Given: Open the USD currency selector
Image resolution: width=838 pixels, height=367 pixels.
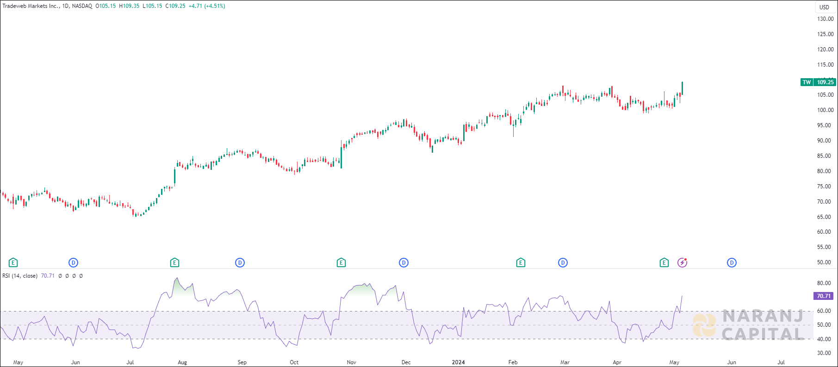Looking at the screenshot, I should [825, 7].
